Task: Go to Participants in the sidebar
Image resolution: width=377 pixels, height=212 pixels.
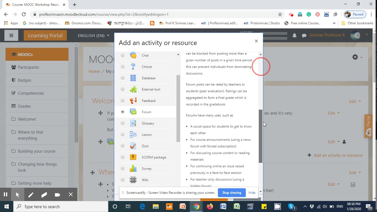Action: pyautogui.click(x=37, y=67)
